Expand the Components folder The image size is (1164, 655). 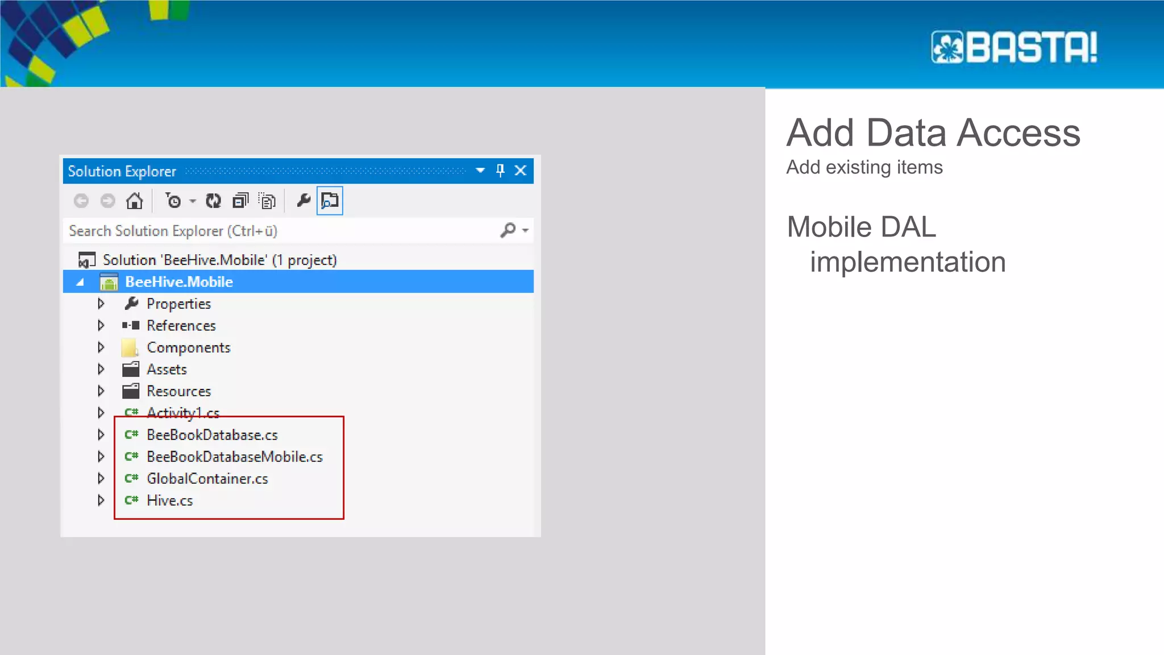pos(101,347)
